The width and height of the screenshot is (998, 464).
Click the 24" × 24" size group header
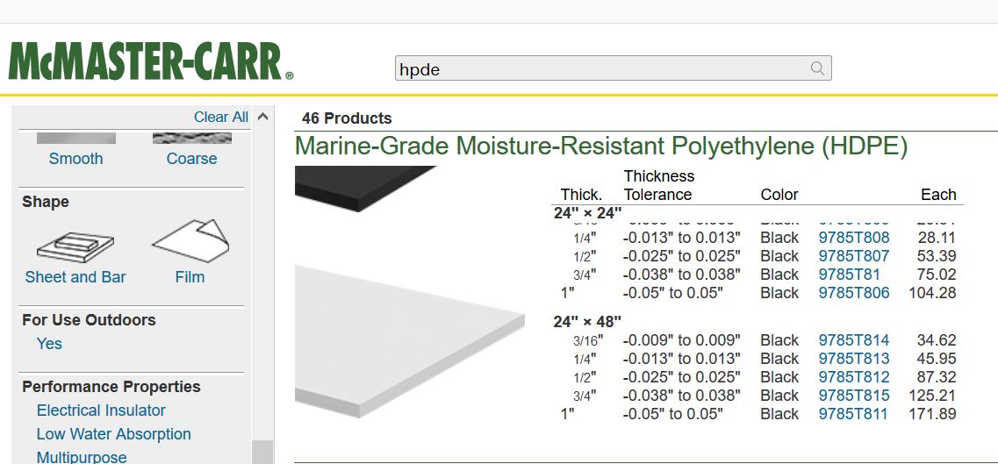tap(587, 213)
